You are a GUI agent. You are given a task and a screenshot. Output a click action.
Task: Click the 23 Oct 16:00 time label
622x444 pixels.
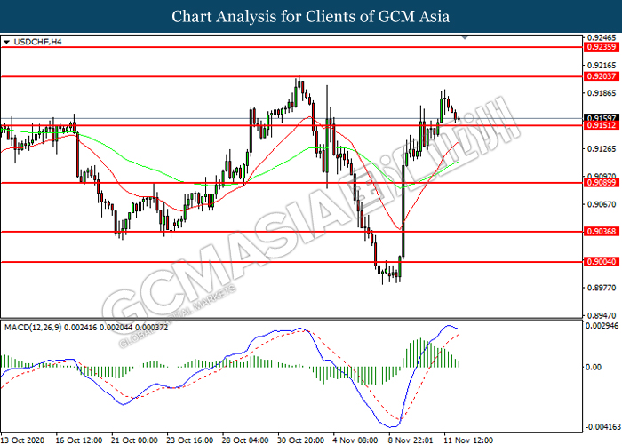tap(189, 440)
